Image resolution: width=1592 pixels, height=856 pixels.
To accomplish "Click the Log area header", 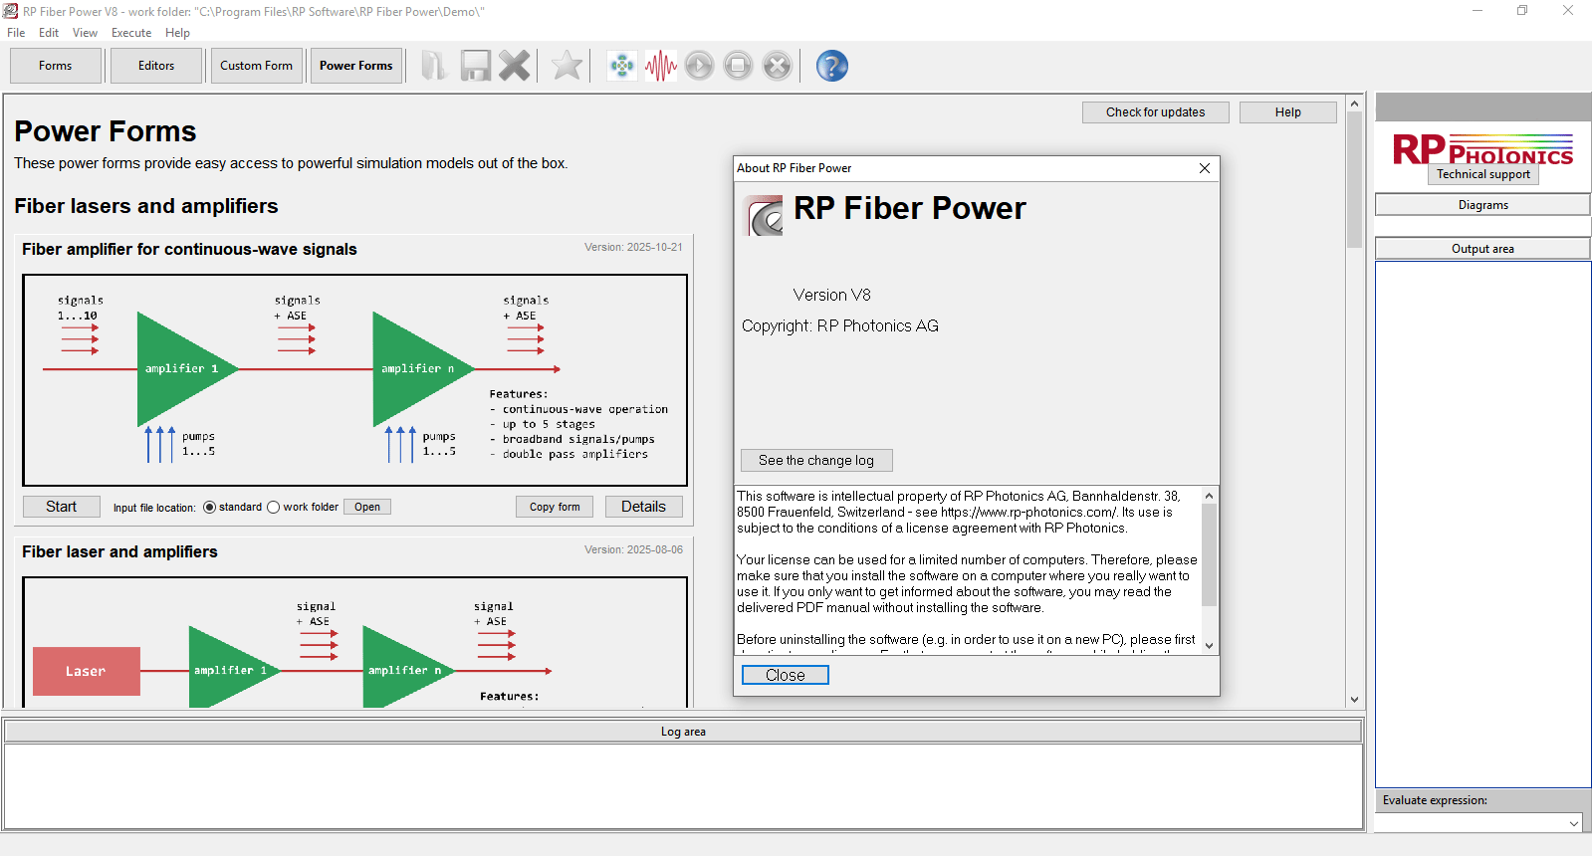I will (683, 732).
